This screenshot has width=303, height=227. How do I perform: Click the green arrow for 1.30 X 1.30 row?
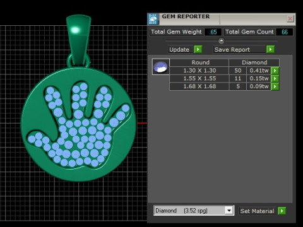pyautogui.click(x=275, y=71)
